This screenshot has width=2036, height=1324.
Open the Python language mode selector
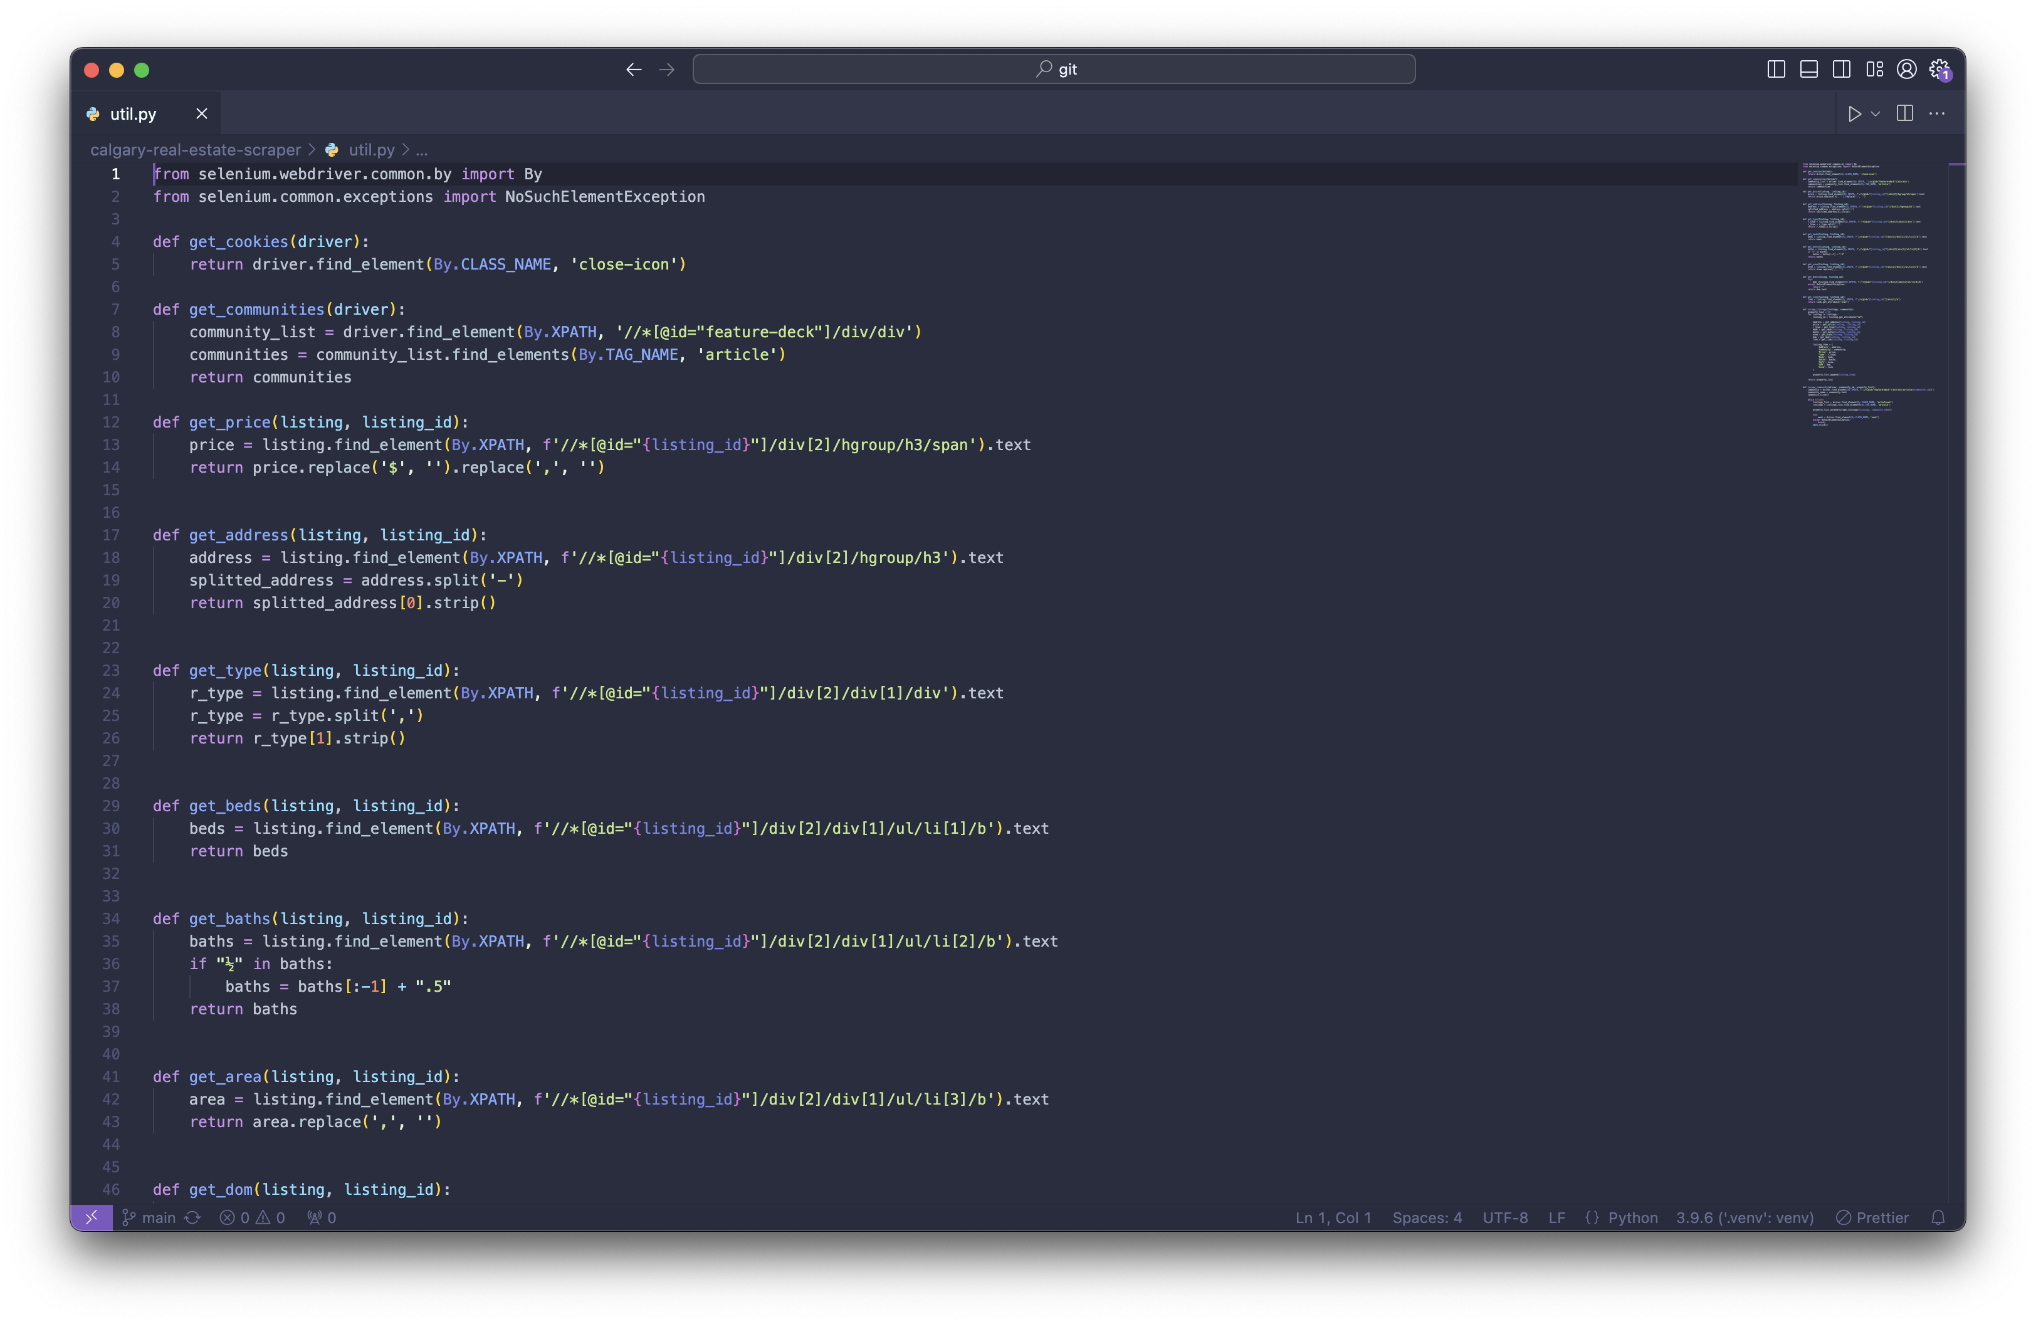click(1632, 1217)
